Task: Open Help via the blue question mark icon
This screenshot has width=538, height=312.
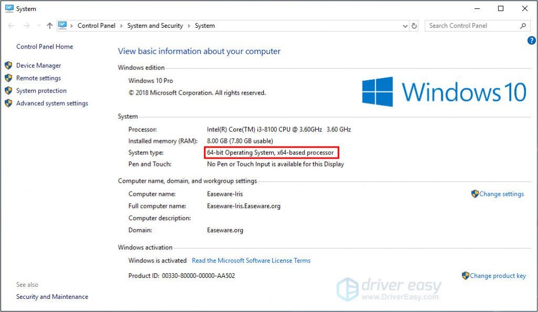Action: coord(531,40)
